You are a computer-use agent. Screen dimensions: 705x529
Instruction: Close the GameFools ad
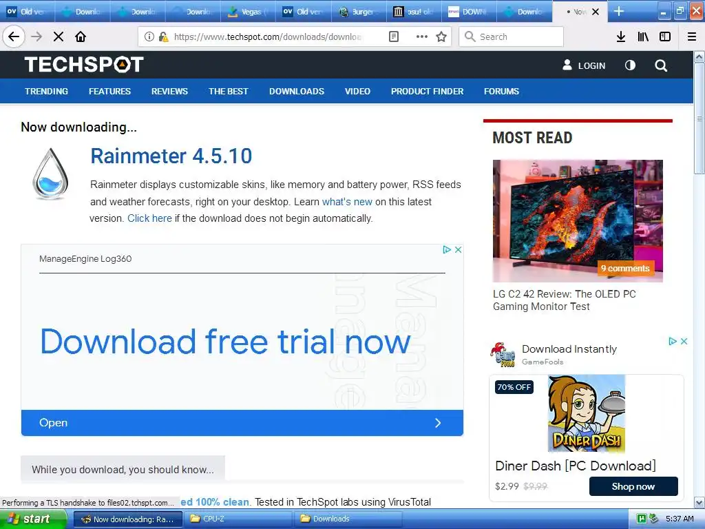(x=684, y=342)
